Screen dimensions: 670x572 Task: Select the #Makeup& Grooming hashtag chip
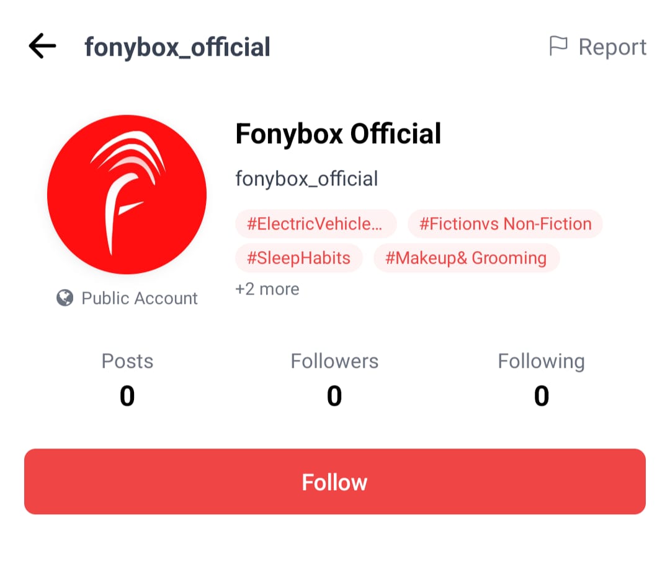click(466, 257)
